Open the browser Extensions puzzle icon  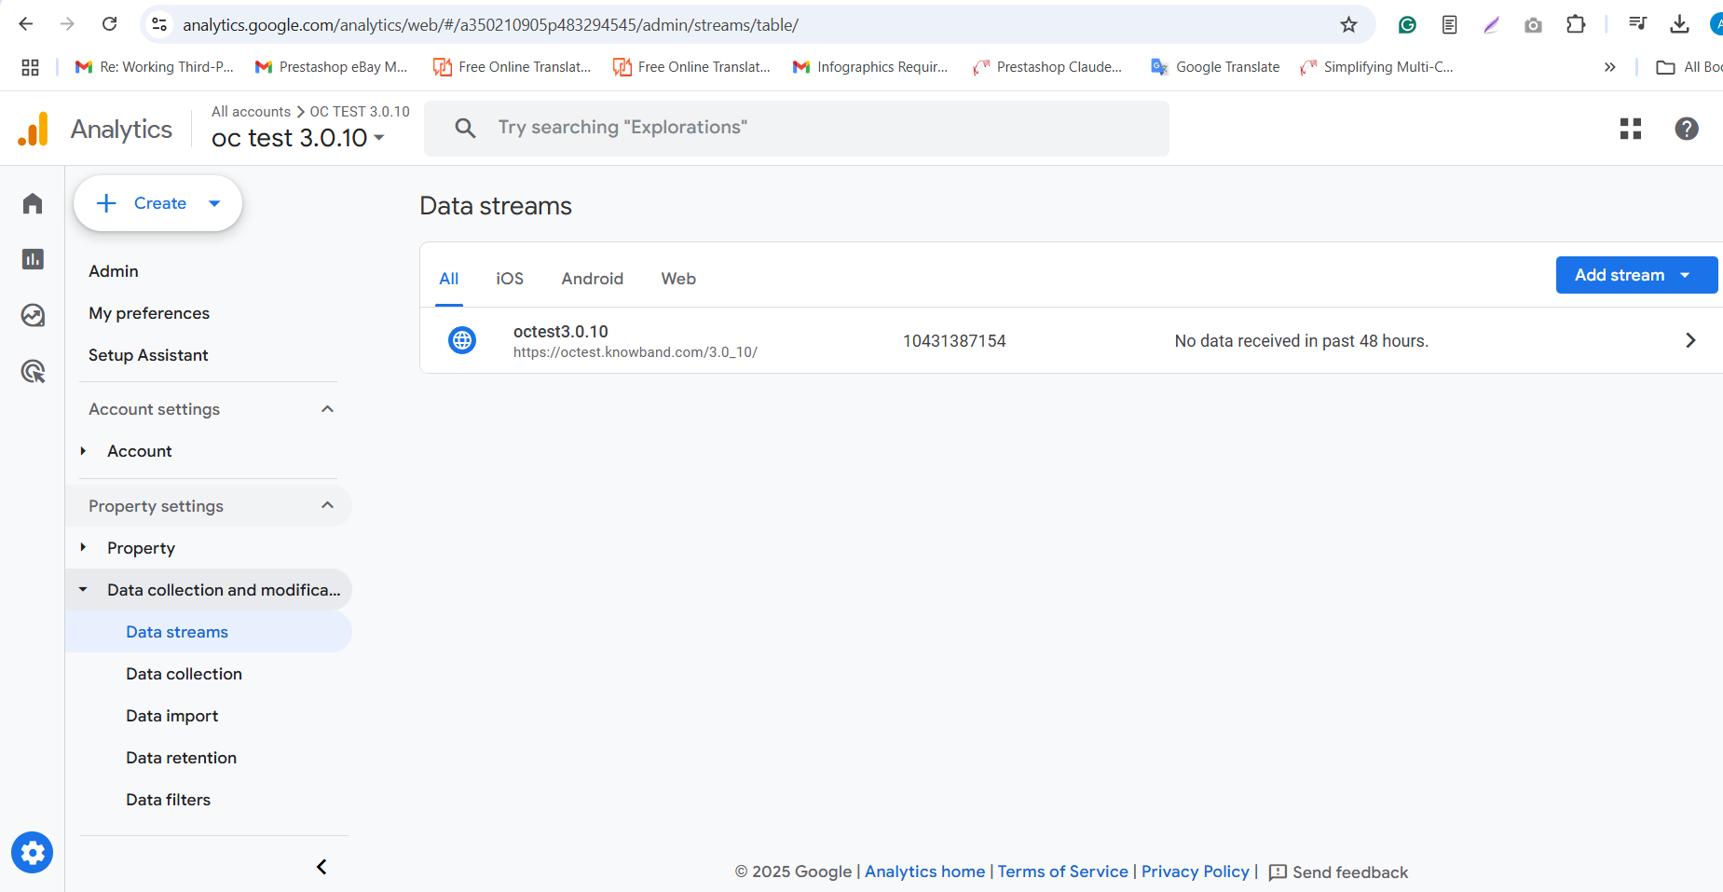pos(1576,24)
